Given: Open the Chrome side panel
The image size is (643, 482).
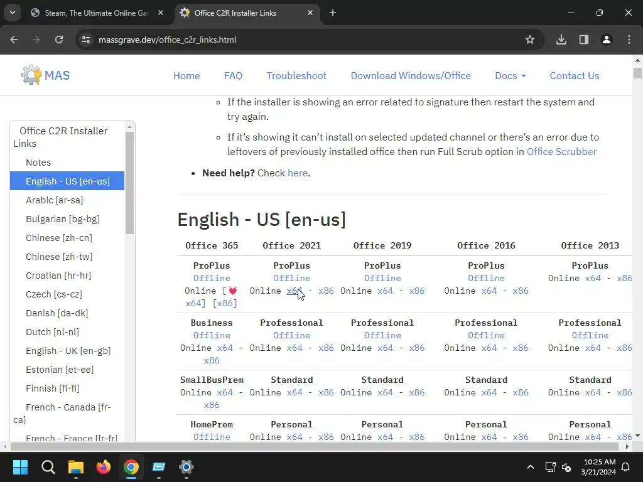Looking at the screenshot, I should click(584, 40).
